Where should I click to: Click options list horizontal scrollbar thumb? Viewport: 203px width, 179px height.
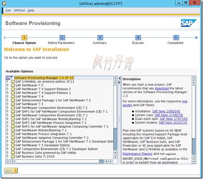pyautogui.click(x=101, y=162)
